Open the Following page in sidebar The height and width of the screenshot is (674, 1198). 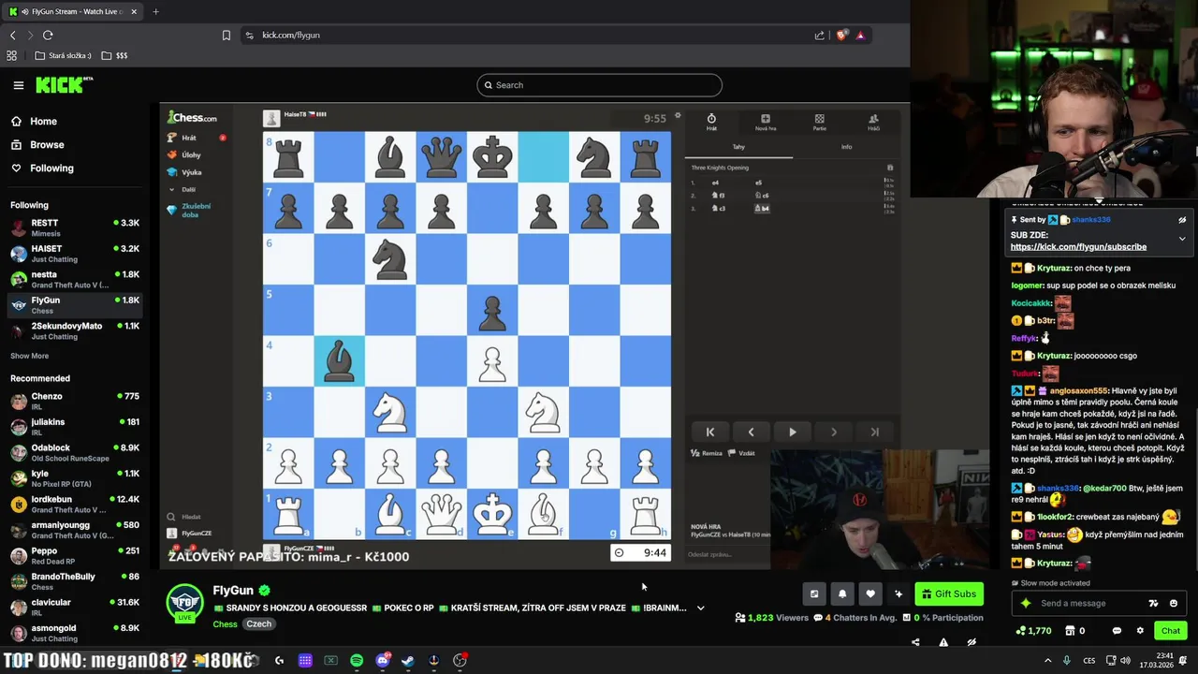point(51,168)
